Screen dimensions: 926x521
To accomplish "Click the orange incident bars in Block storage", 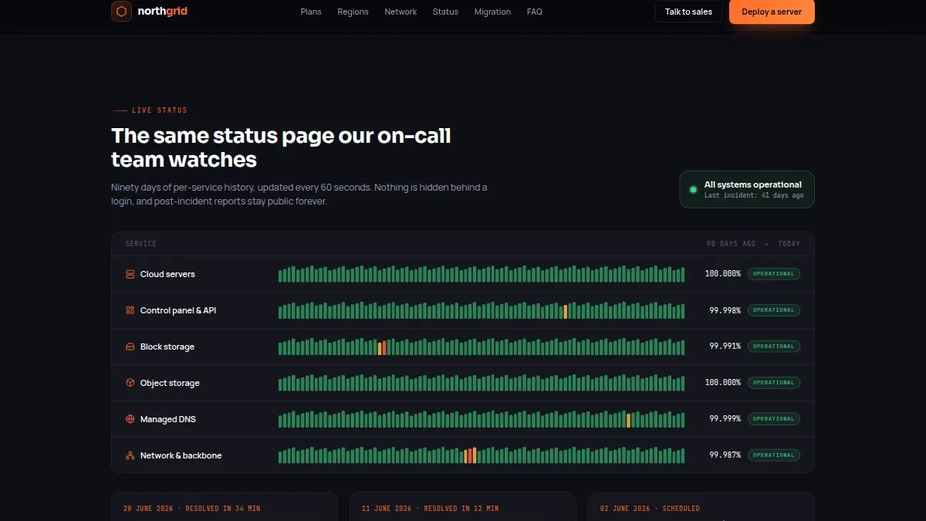I will click(382, 348).
